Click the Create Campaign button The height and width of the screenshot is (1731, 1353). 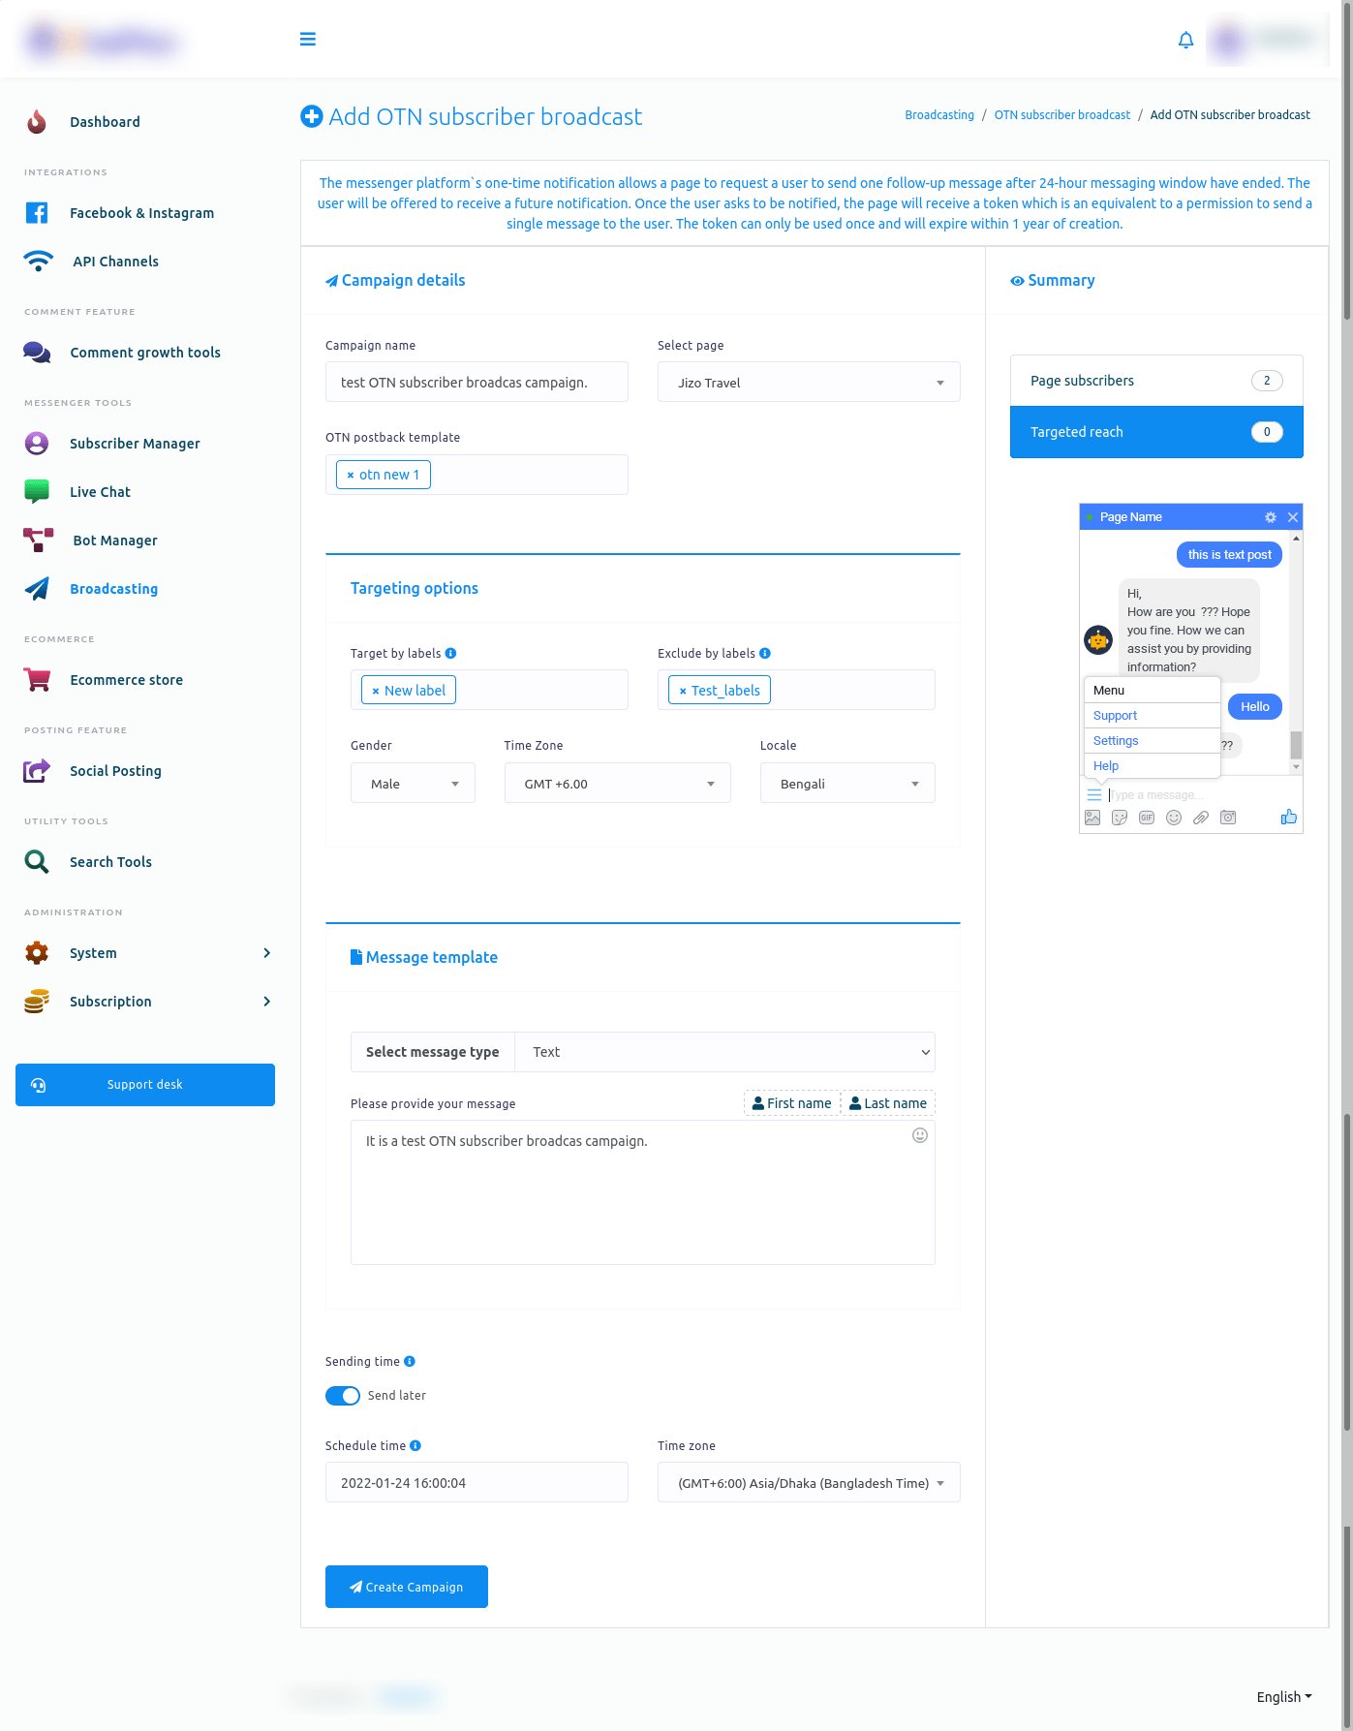pyautogui.click(x=406, y=1587)
